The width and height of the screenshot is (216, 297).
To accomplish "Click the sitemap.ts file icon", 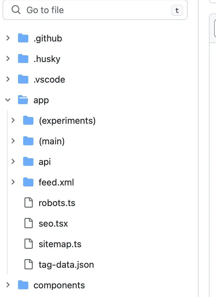I will click(29, 244).
